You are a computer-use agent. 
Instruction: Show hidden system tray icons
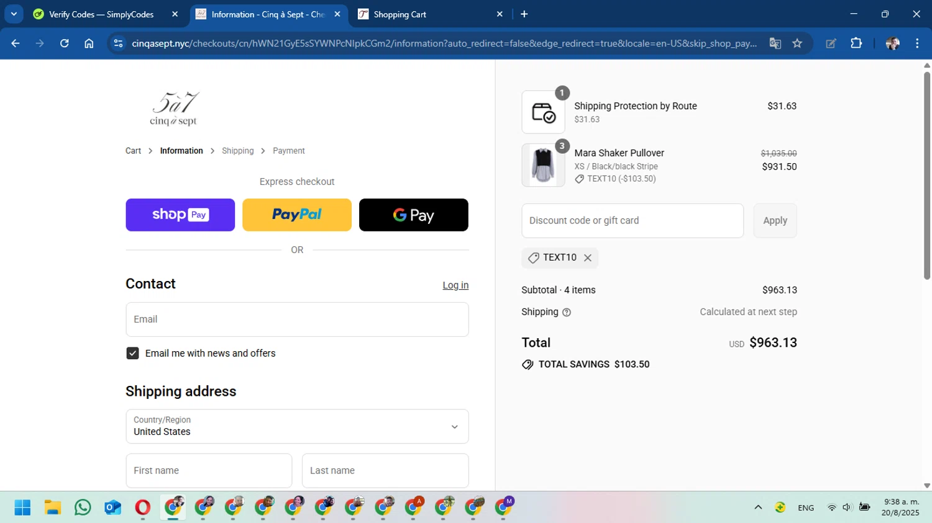click(758, 507)
